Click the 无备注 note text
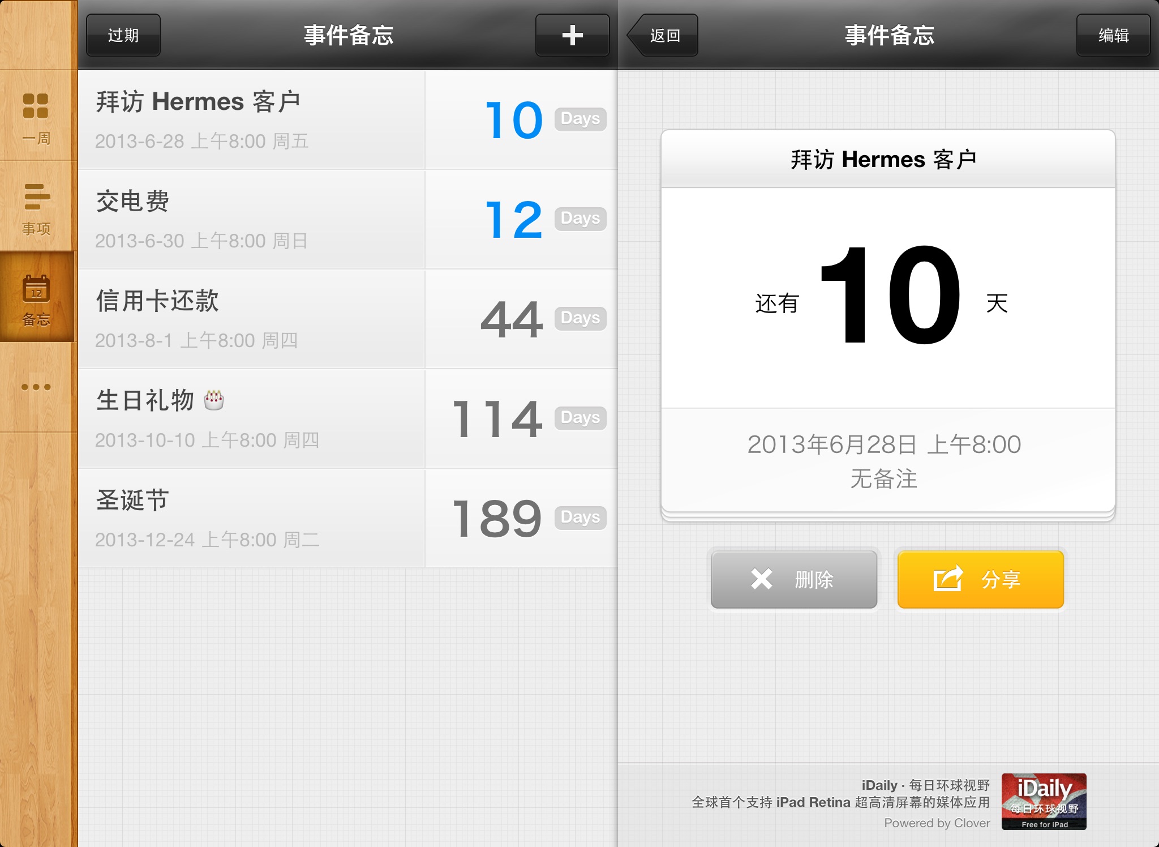Screen dimensions: 1159x847 pyautogui.click(x=884, y=479)
